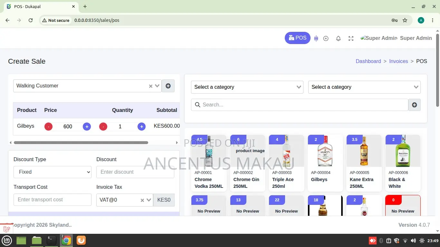Screen dimensions: 440x247
Task: Click the Gilbeys quantity field
Action: coord(120,126)
